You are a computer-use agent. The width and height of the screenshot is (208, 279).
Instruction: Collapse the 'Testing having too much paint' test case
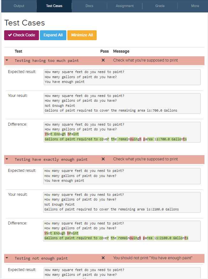point(7,60)
